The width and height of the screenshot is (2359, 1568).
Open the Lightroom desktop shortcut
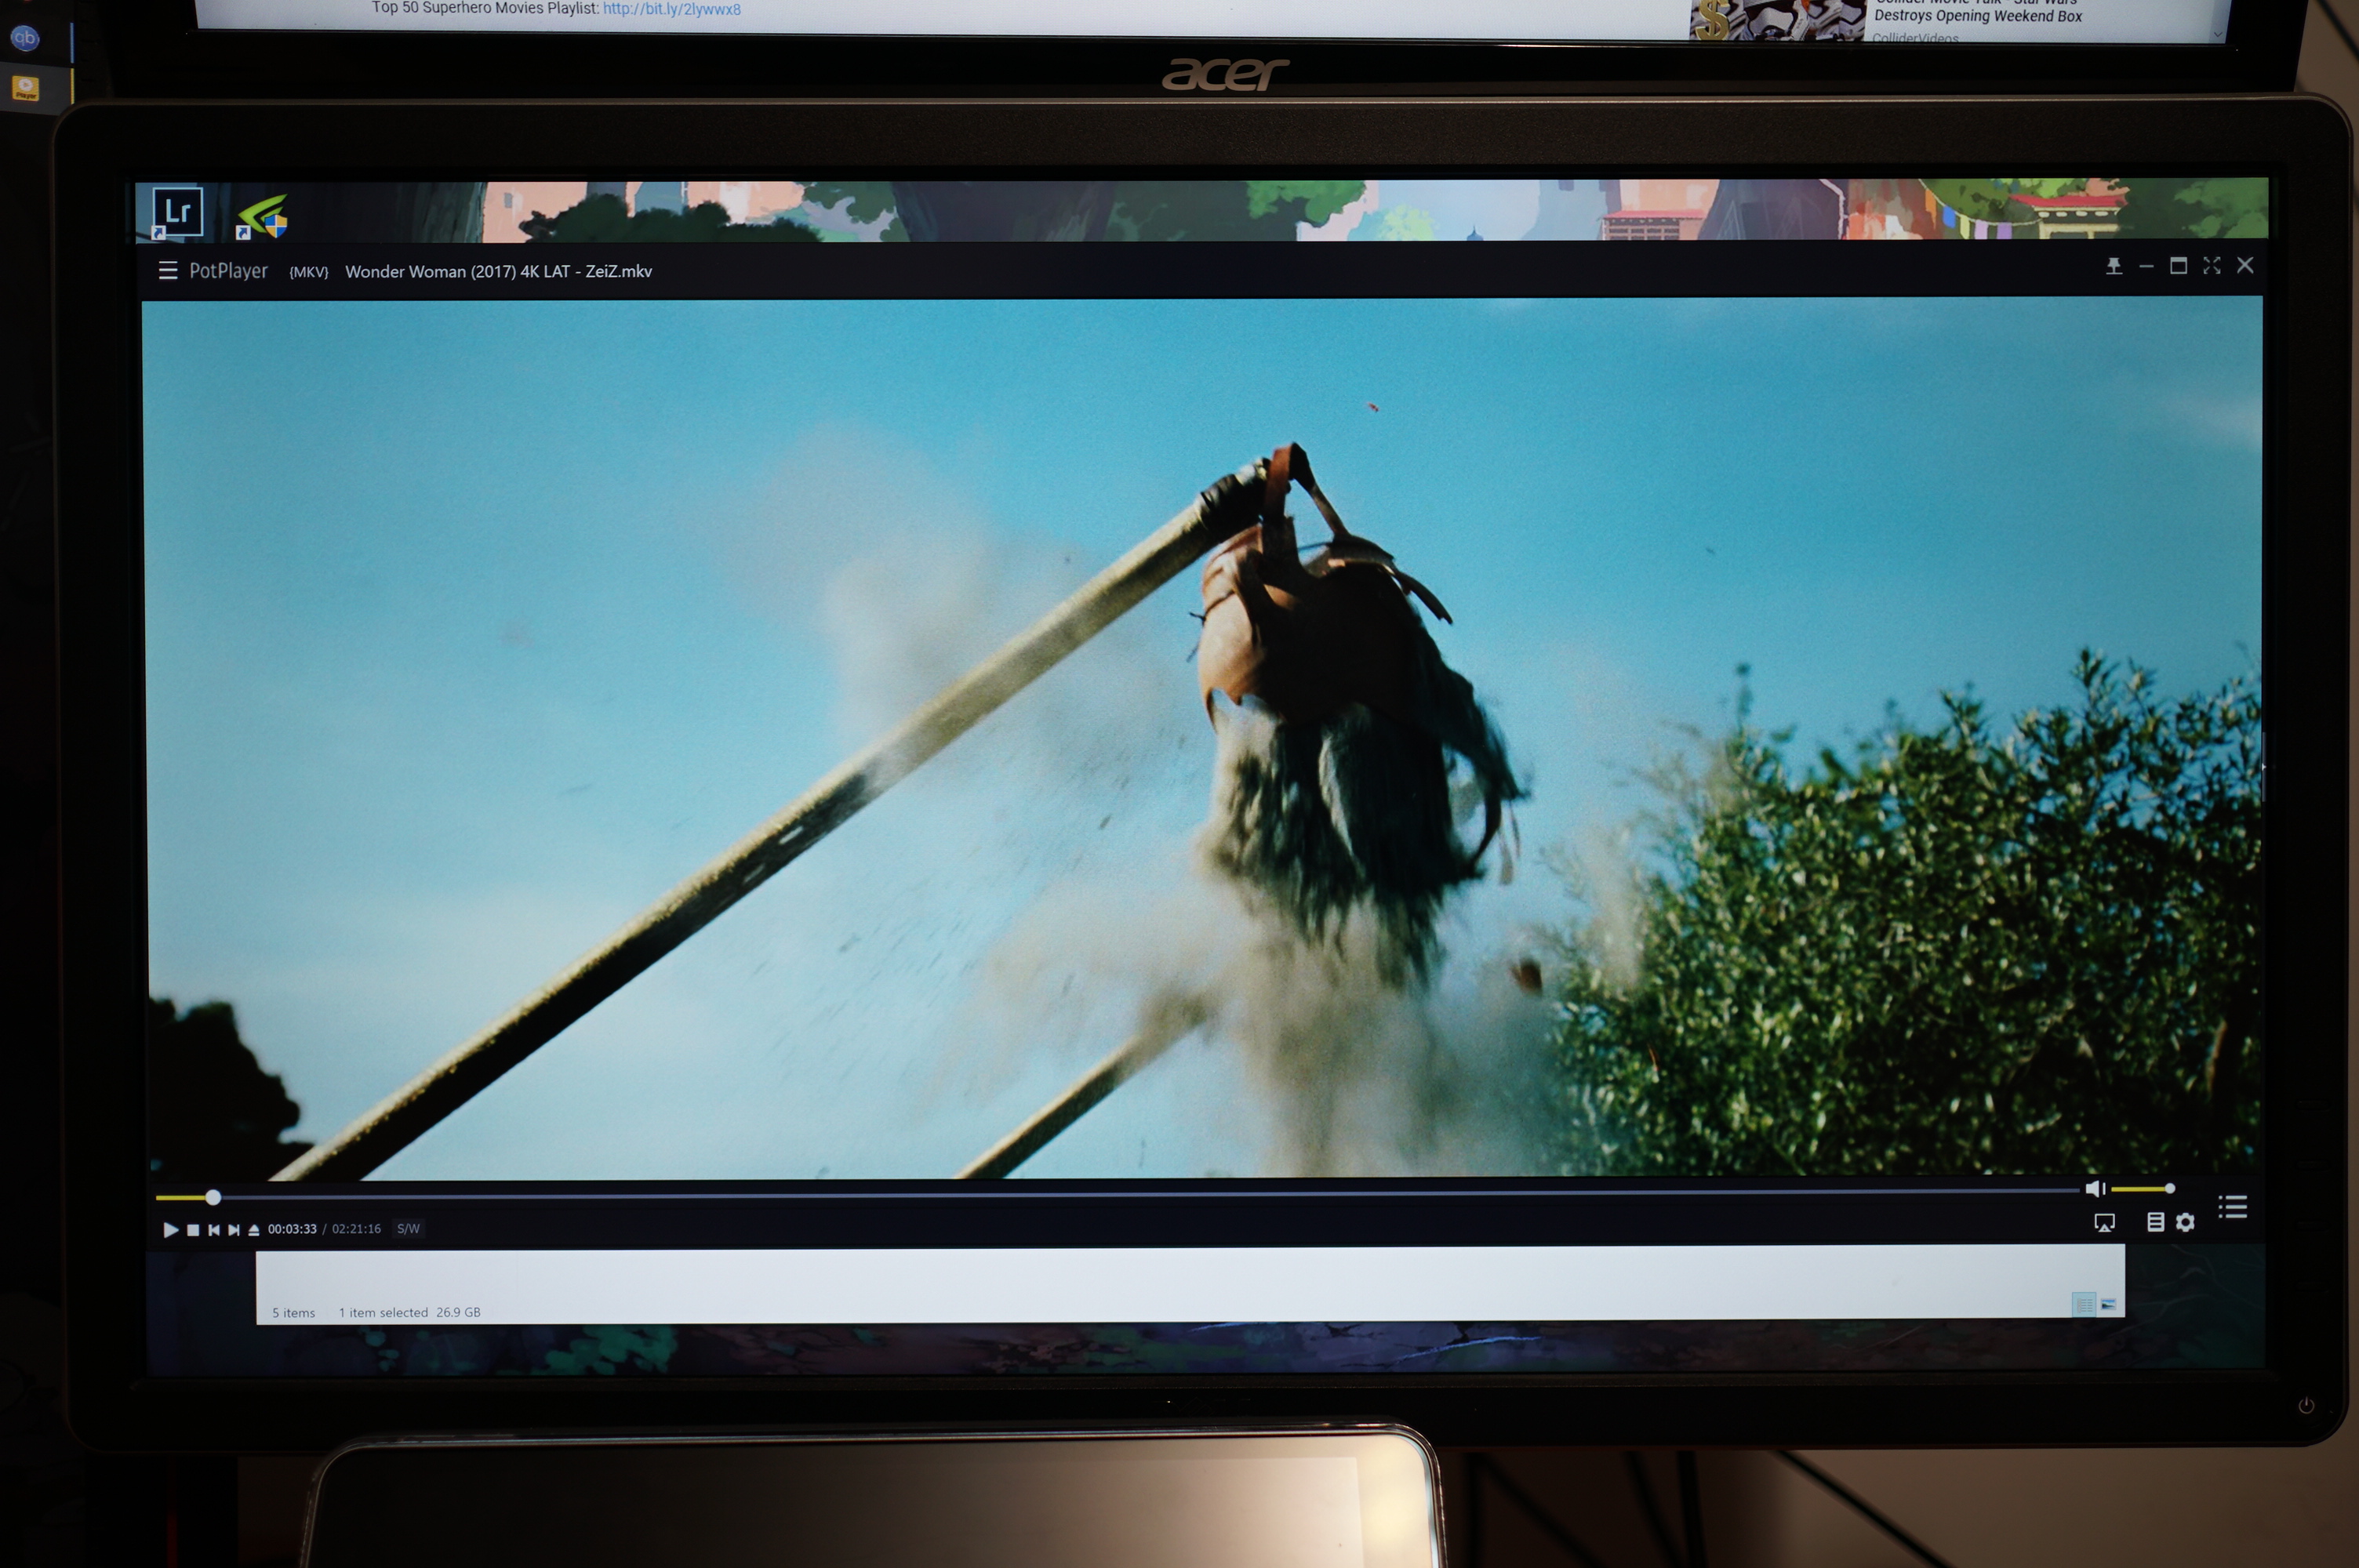[177, 212]
